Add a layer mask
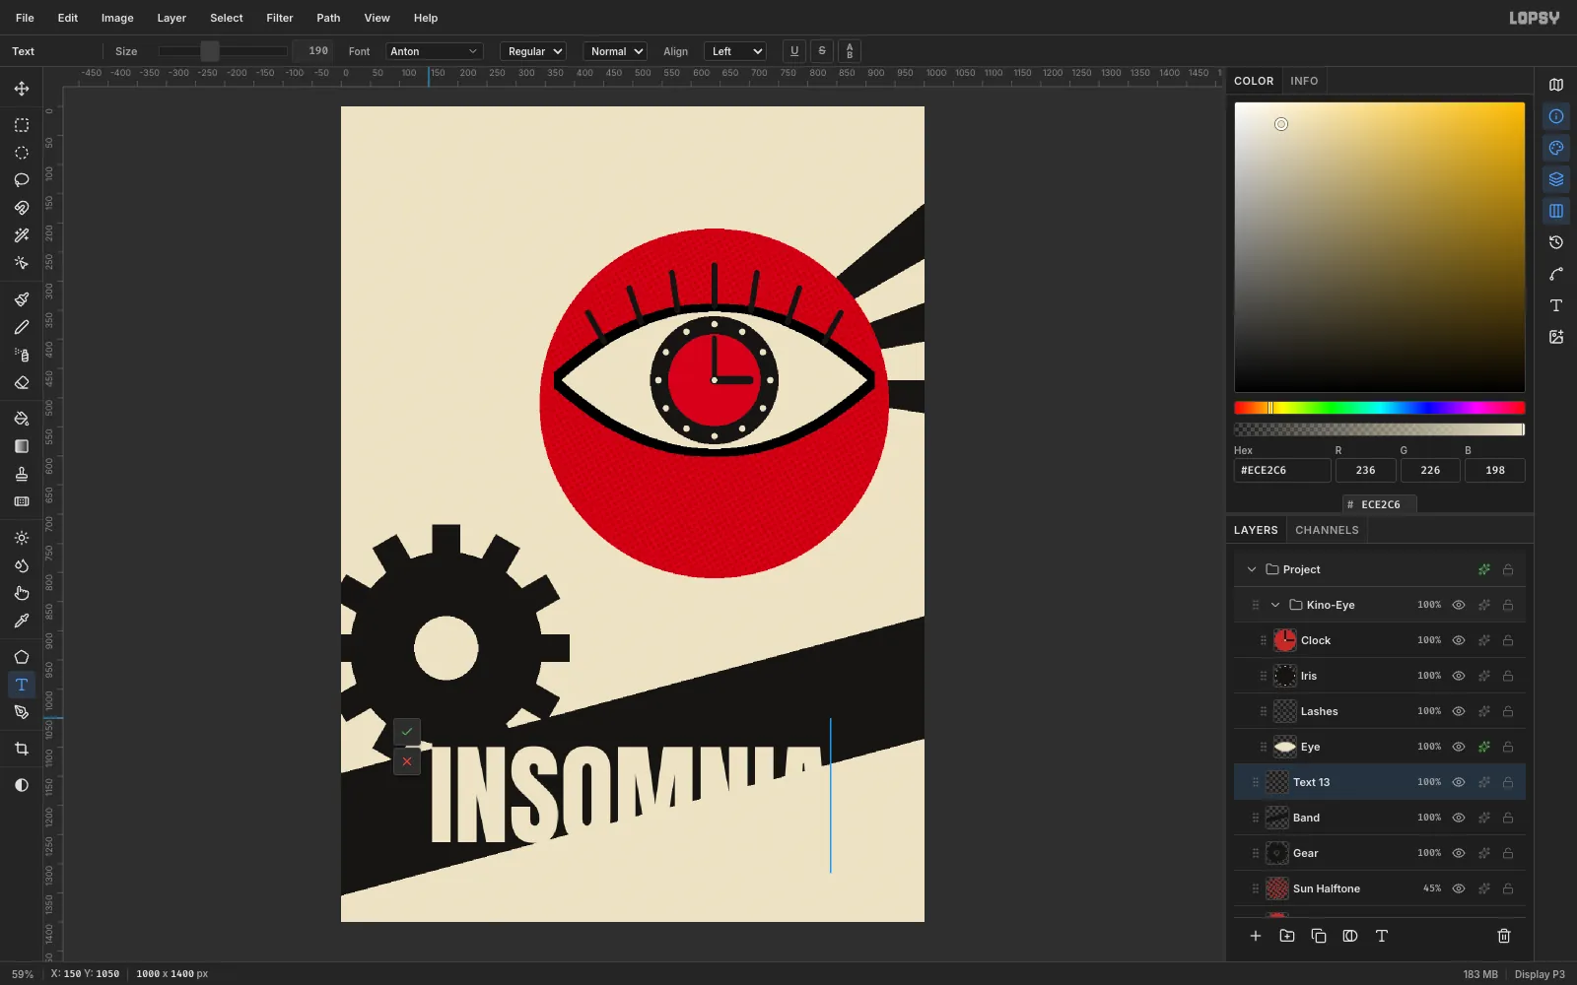1577x985 pixels. pos(1350,936)
